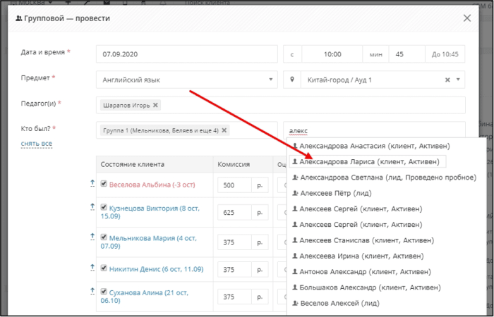This screenshot has height=317, width=494.
Task: Edit Мельникова Мария commission 375
Action: 234,242
